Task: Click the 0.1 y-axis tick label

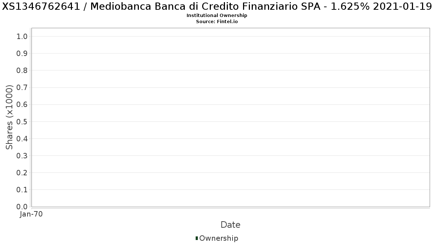Action: coord(22,189)
